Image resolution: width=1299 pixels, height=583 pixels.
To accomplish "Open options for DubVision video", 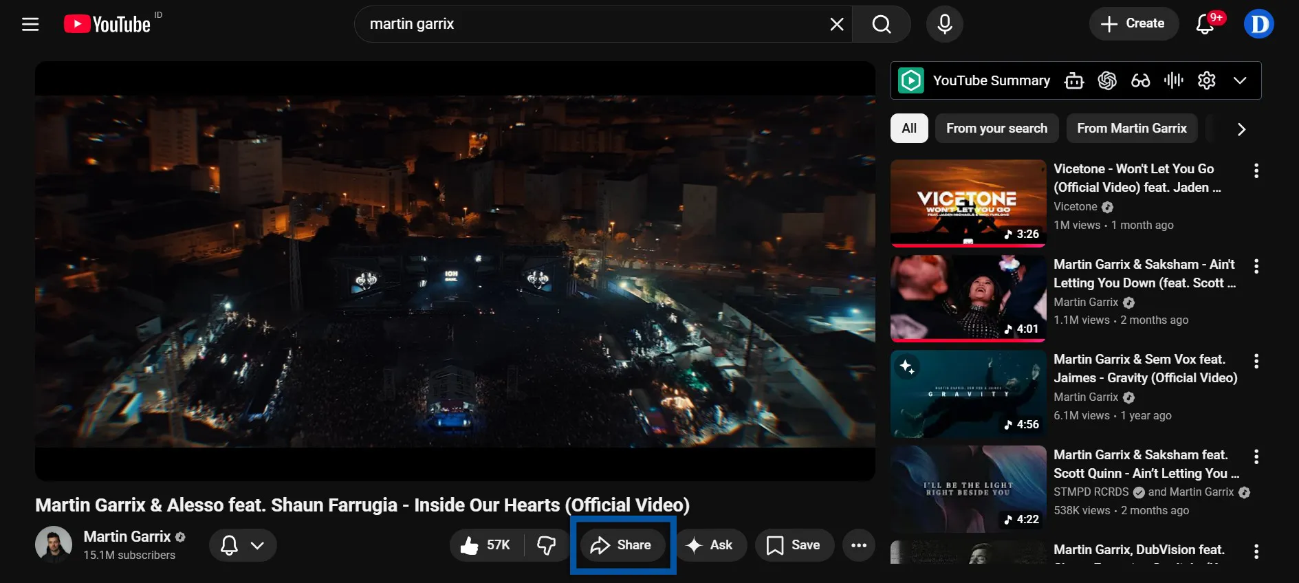I will 1256,551.
